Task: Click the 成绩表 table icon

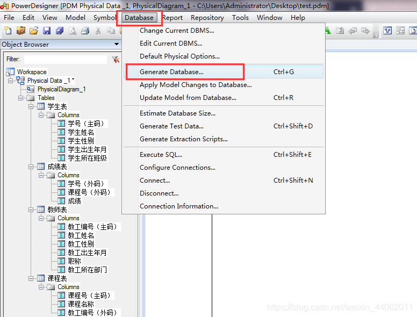Action: [x=41, y=167]
